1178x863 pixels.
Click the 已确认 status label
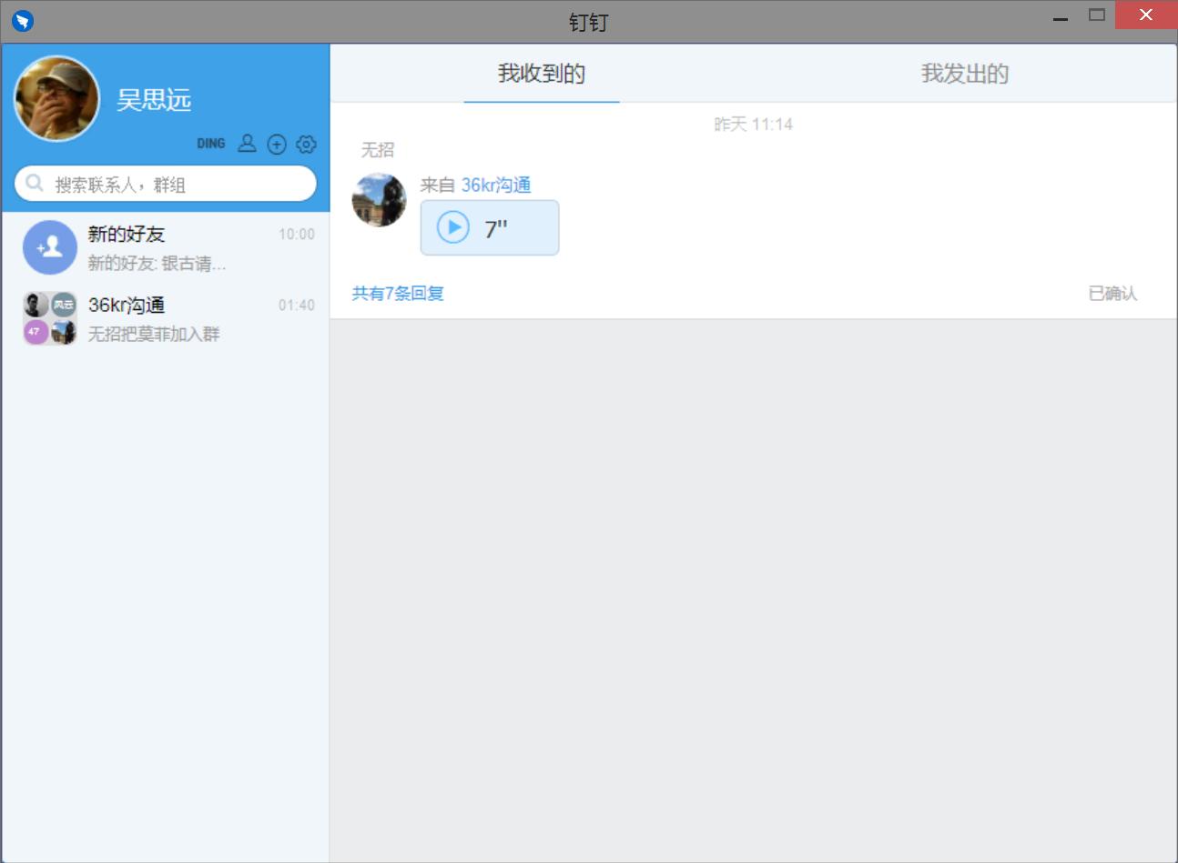pyautogui.click(x=1112, y=293)
